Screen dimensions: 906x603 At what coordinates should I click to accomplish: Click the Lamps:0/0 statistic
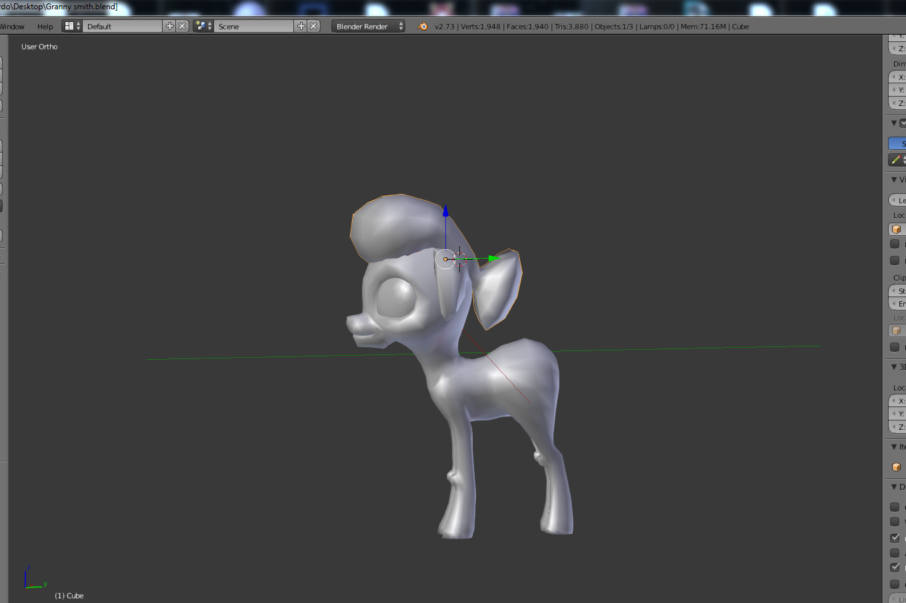(x=657, y=27)
